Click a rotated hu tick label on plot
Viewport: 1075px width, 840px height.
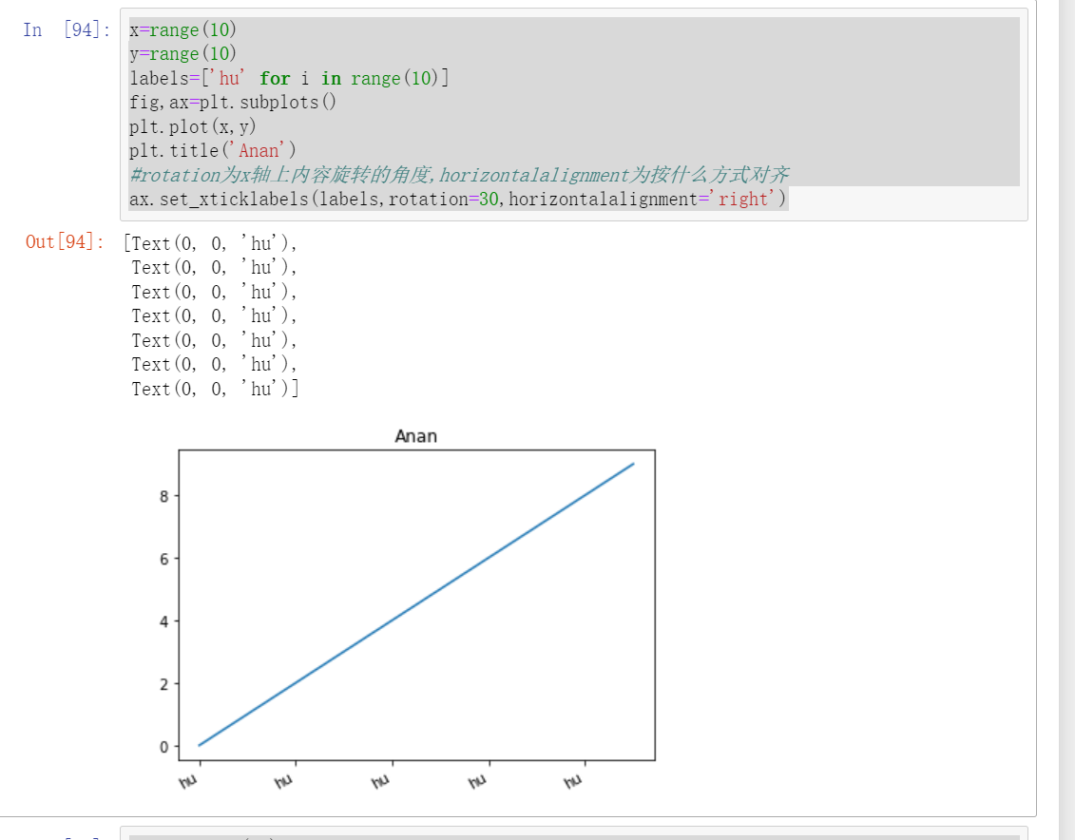point(190,779)
